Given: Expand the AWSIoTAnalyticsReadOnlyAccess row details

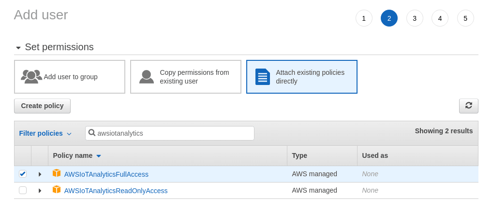Looking at the screenshot, I should point(40,191).
